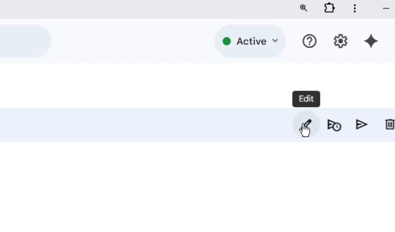395x232 pixels.
Task: Click the blank area below the highlighted row
Action: 178,186
